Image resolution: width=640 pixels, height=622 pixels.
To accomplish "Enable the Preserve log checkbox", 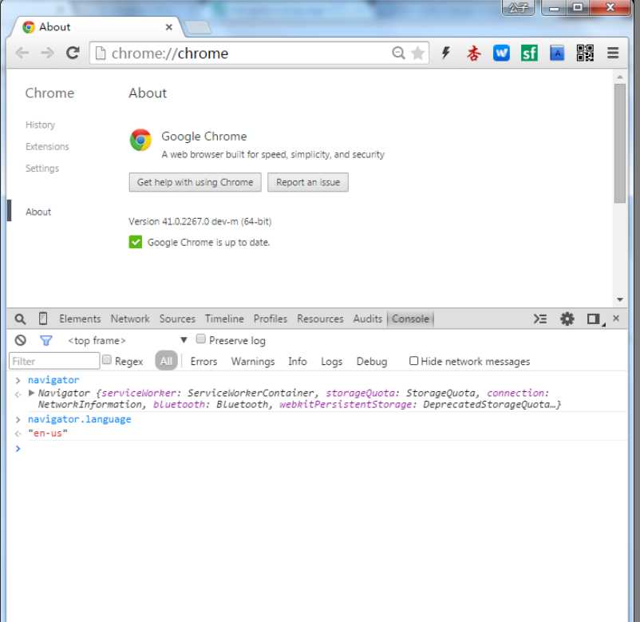I will [200, 339].
